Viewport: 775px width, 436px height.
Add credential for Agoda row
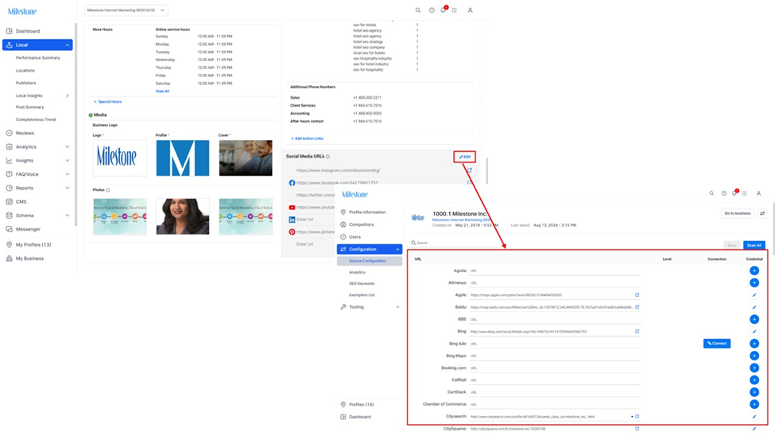(754, 271)
